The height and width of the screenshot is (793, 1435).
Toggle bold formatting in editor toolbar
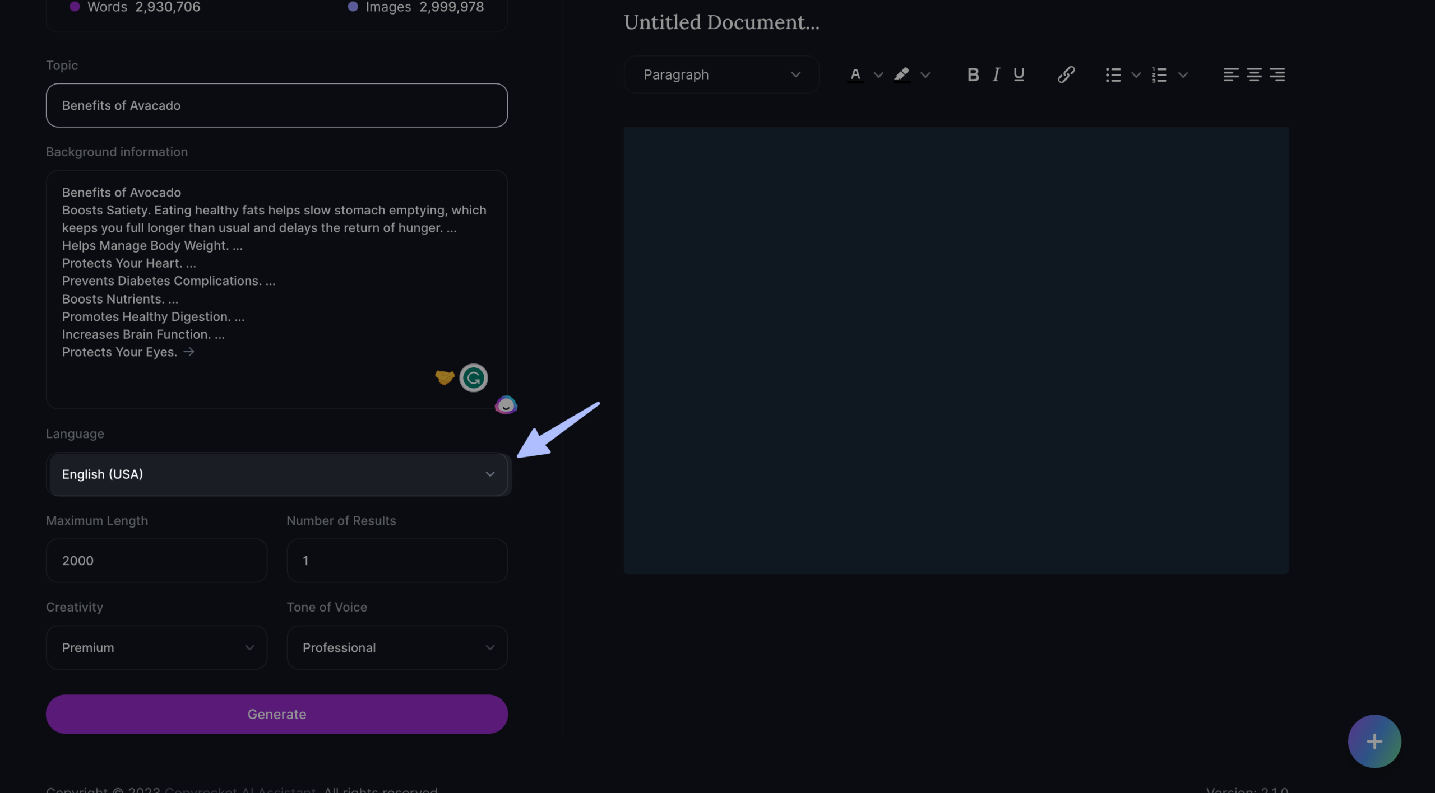click(973, 74)
